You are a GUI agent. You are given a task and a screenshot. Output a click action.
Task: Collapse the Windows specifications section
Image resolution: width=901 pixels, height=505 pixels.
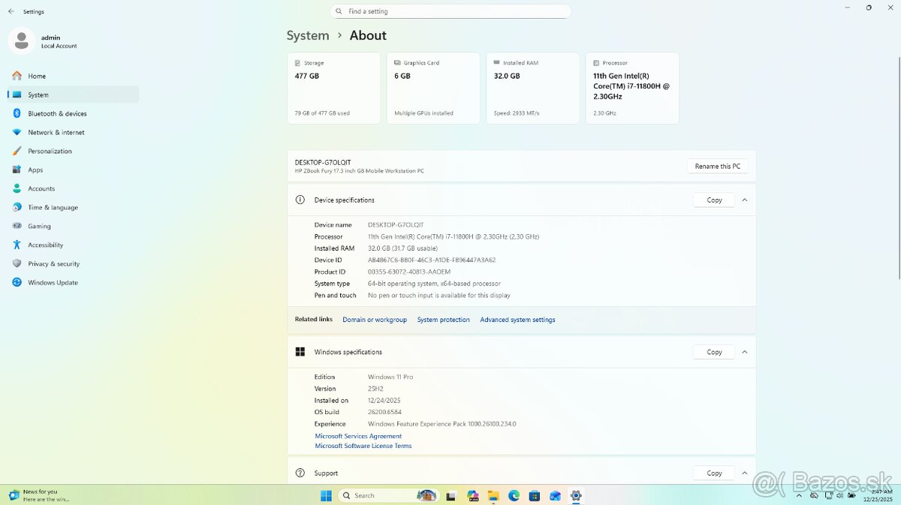pyautogui.click(x=744, y=351)
